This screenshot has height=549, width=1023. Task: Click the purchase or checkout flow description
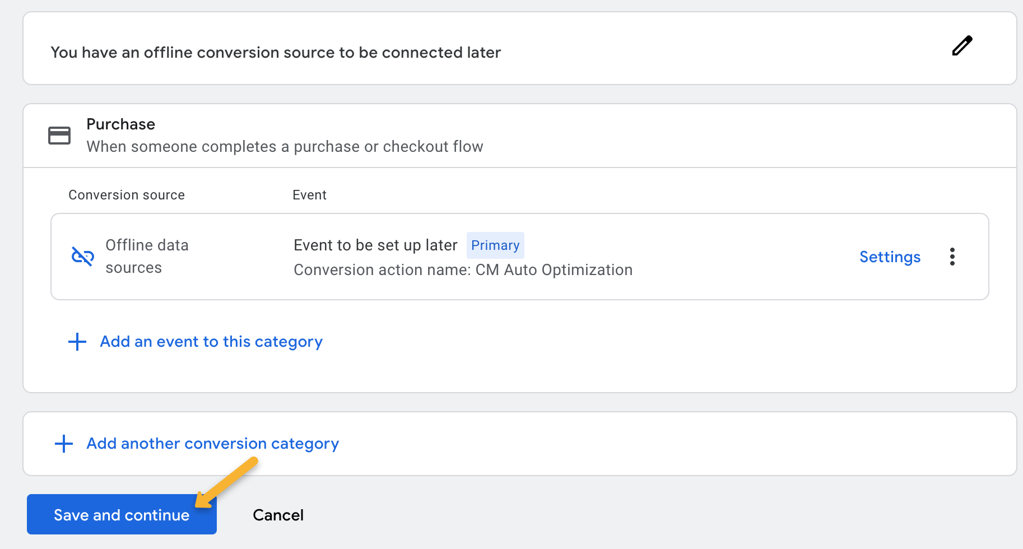pos(285,147)
